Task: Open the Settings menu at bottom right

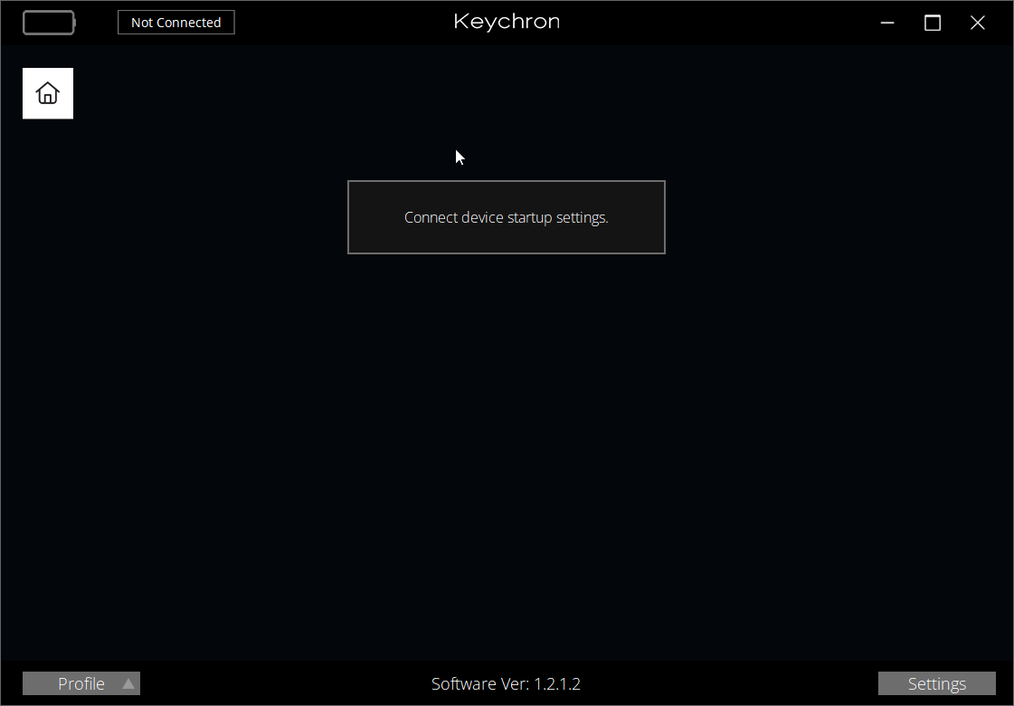Action: [936, 683]
